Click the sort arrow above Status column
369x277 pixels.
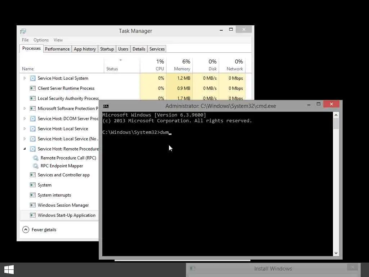pos(121,60)
